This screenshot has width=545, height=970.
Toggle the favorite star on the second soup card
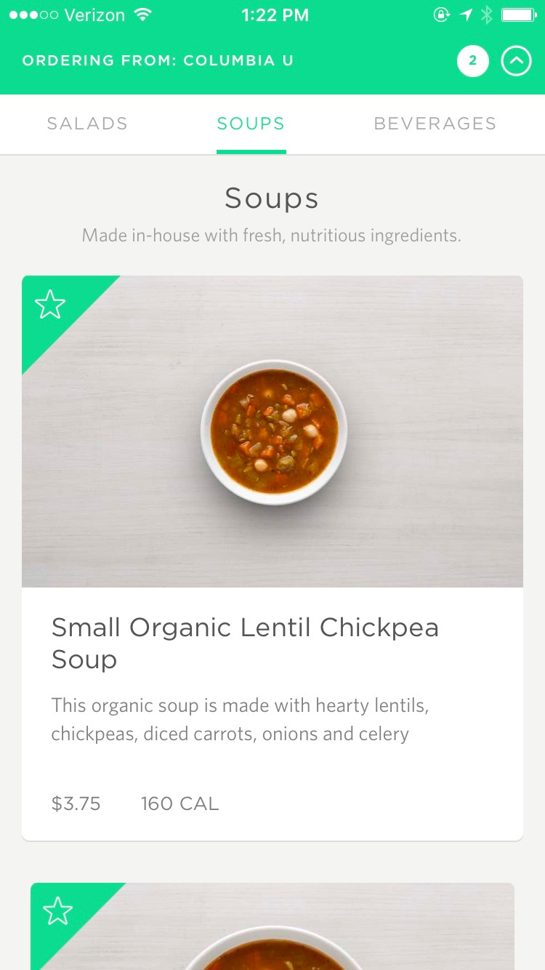57,910
